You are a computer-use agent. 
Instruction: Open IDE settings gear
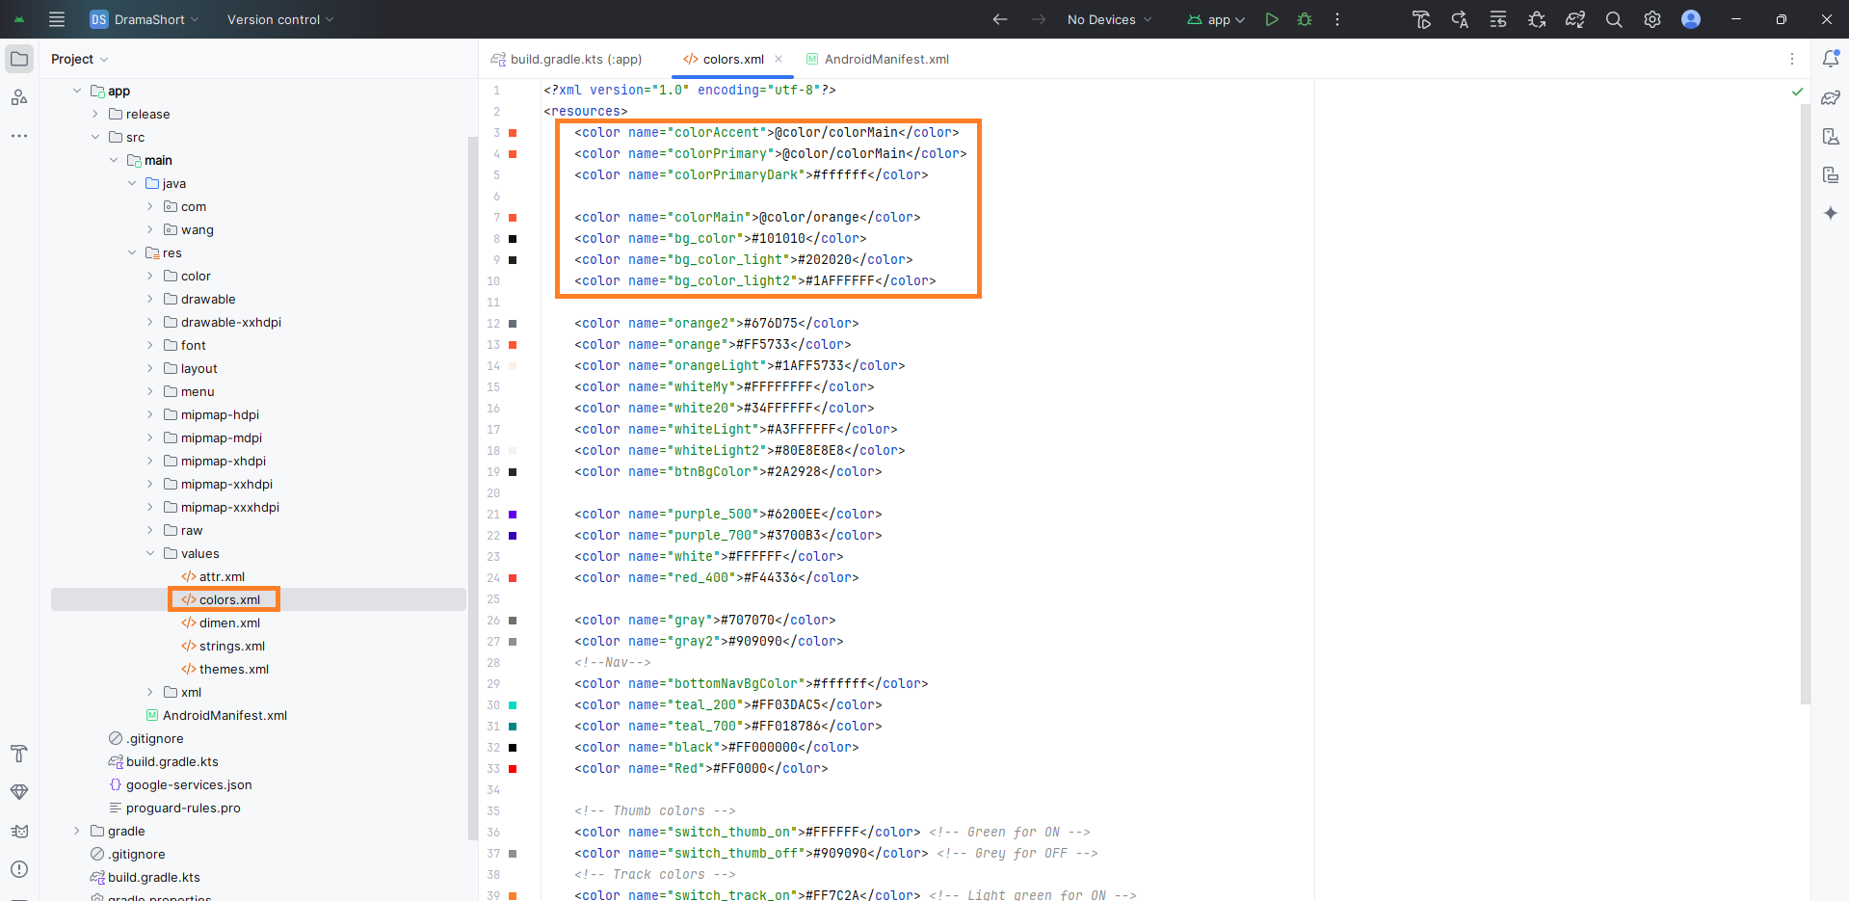(1652, 19)
